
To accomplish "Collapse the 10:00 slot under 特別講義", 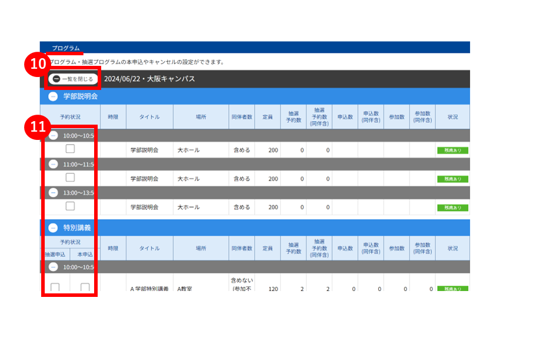I will [54, 267].
